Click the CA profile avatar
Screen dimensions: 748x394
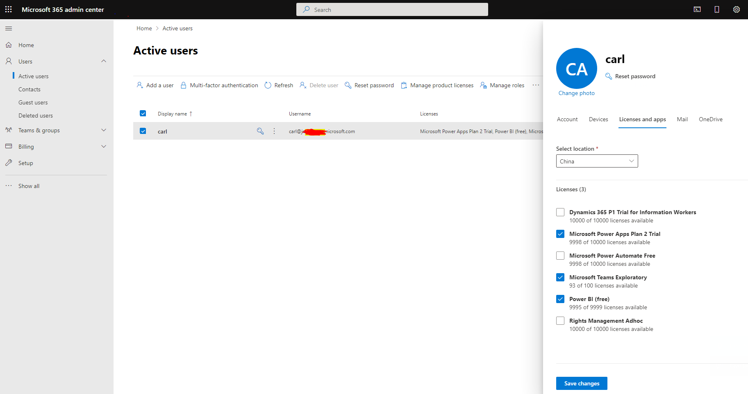[576, 68]
